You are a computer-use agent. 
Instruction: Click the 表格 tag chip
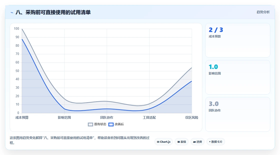point(181,142)
